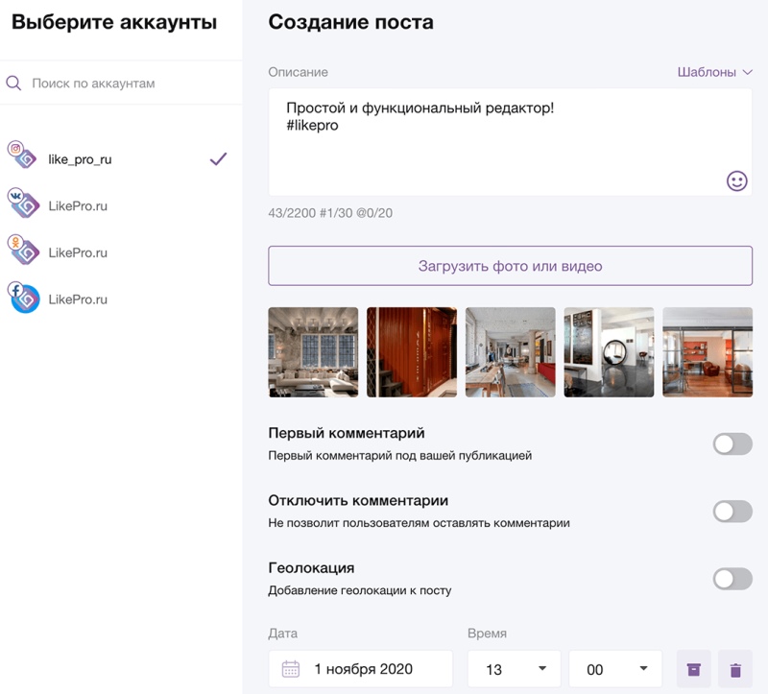Viewport: 768px width, 694px height.
Task: Open the hours dropdown showing 13
Action: (x=509, y=668)
